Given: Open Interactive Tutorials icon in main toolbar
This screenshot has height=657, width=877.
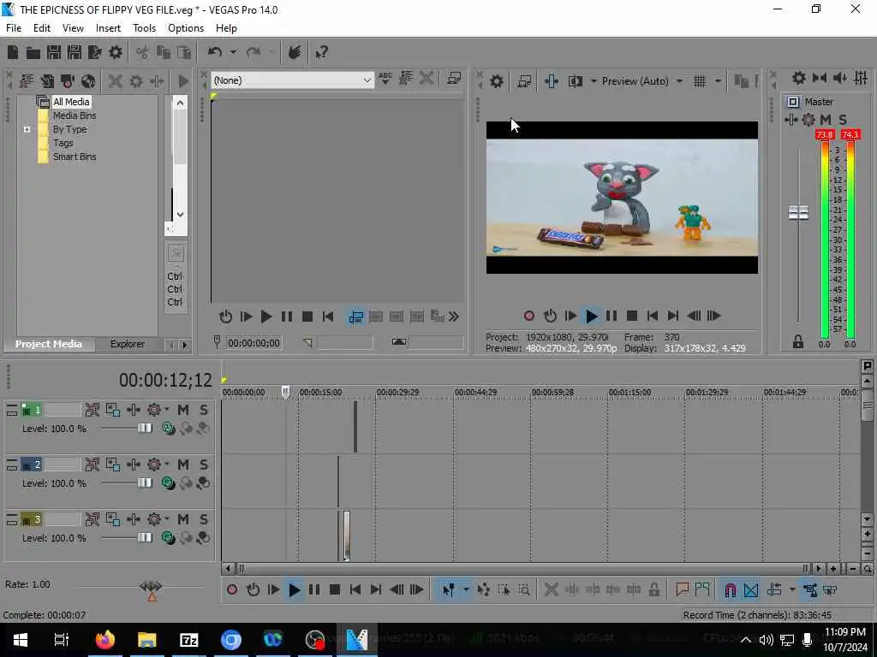Looking at the screenshot, I should point(295,52).
